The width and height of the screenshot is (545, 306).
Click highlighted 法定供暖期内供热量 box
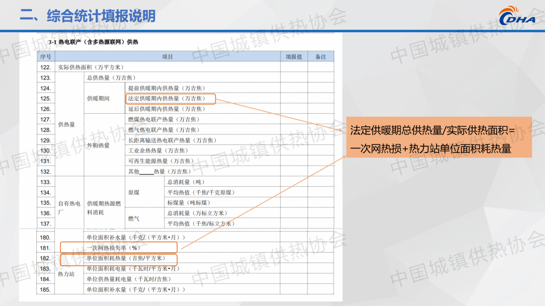pos(171,99)
